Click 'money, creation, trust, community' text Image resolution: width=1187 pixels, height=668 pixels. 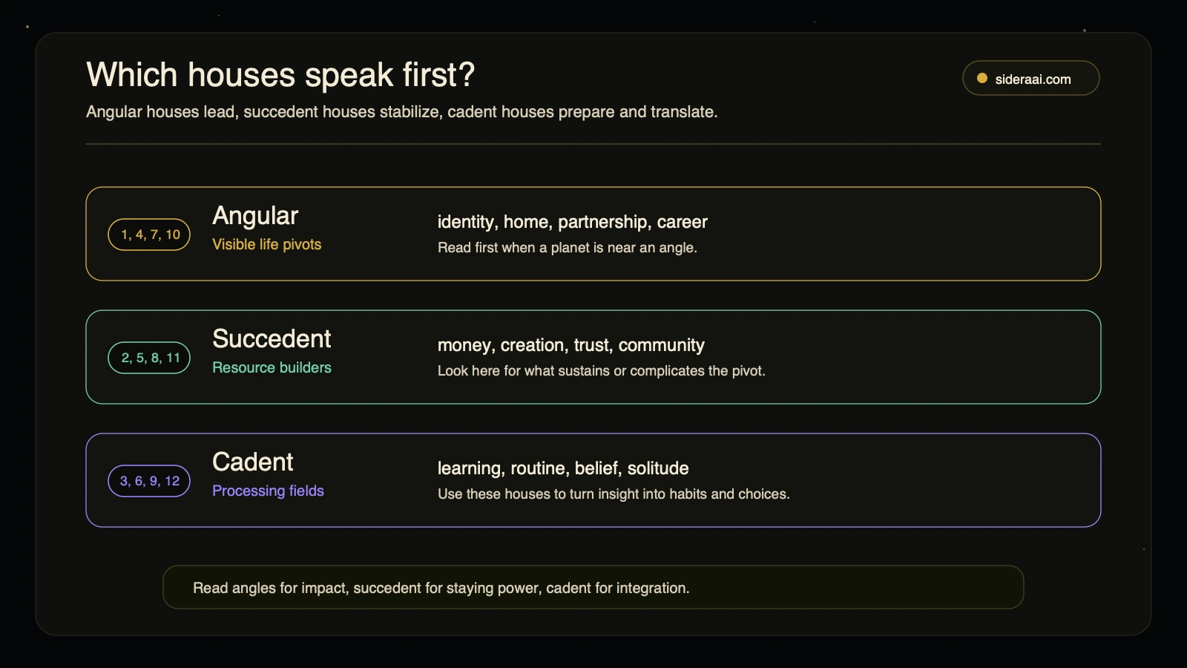pyautogui.click(x=571, y=345)
